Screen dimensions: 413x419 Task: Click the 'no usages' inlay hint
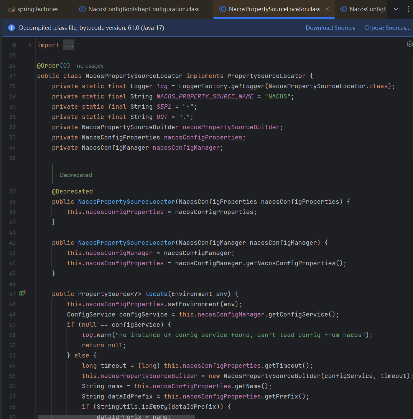point(90,66)
